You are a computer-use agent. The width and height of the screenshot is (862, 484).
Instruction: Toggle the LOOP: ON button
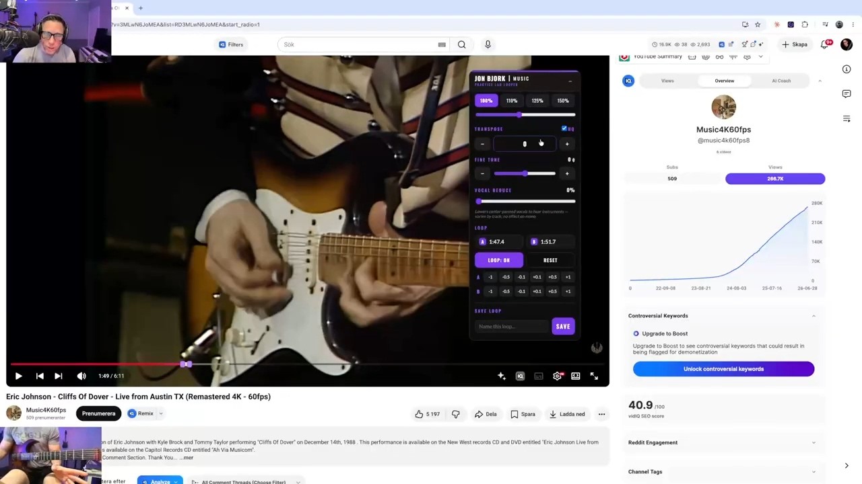pyautogui.click(x=499, y=260)
